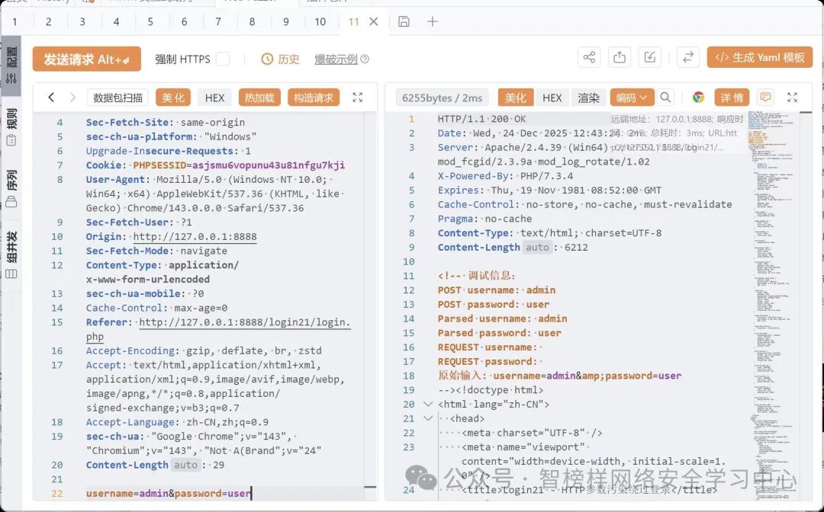The image size is (824, 512).
Task: Click the Pragma: no-cache response header
Action: pos(484,219)
